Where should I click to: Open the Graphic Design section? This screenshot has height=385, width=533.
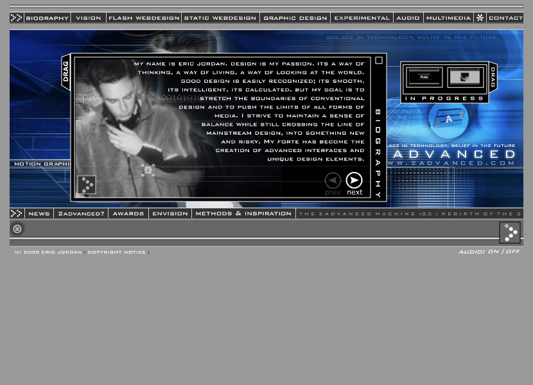[295, 18]
